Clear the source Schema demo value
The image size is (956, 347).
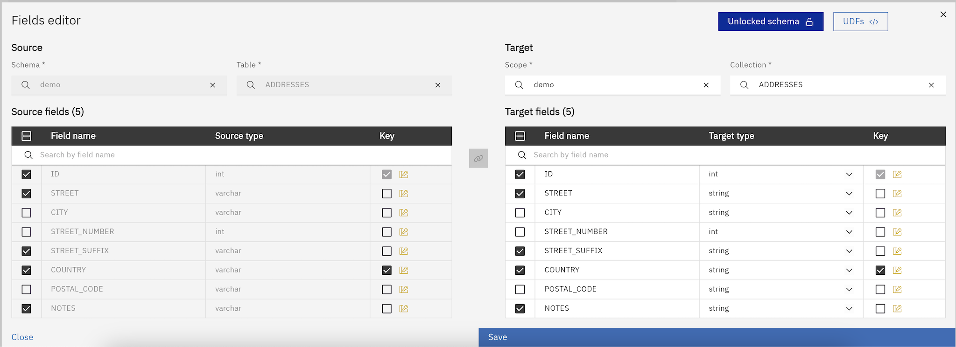(x=212, y=85)
